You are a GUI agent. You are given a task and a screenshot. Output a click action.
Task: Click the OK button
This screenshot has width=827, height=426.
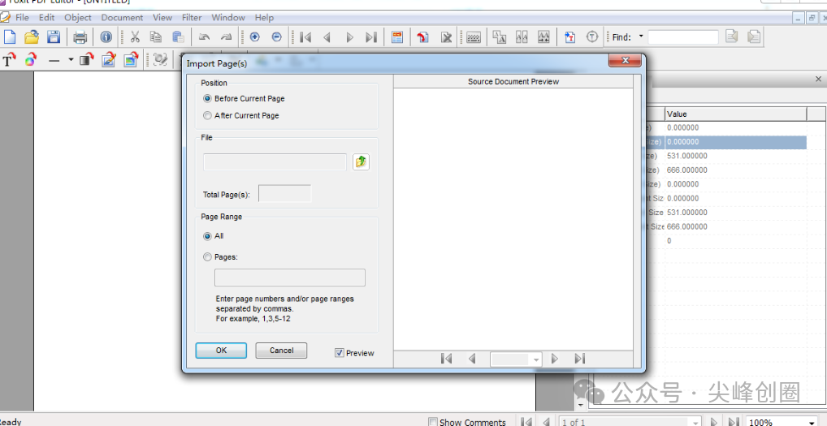[221, 351]
